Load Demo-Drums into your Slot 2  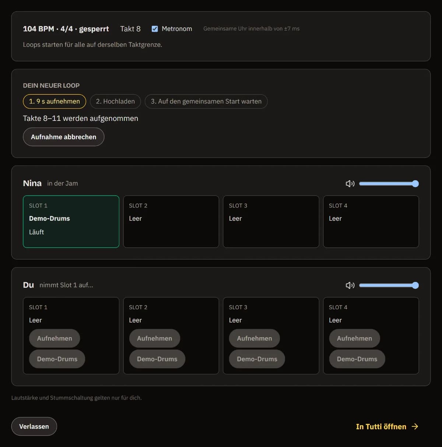coord(157,359)
